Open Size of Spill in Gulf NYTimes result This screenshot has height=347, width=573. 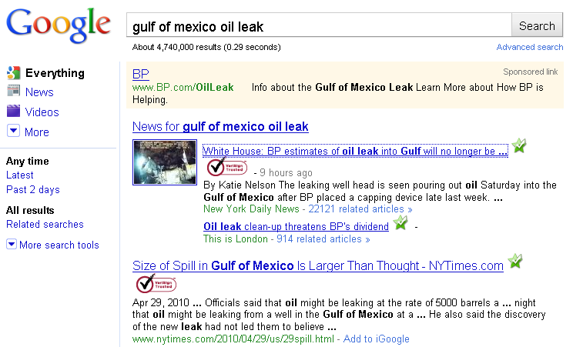coord(318,265)
